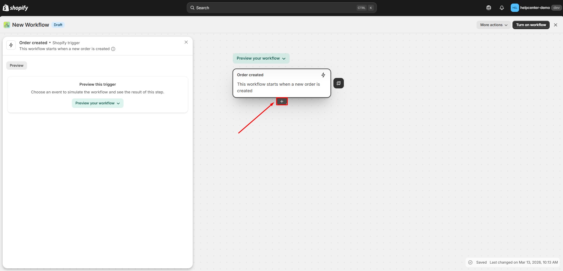
Task: Open the Sidekick assistant icon
Action: pyautogui.click(x=488, y=8)
